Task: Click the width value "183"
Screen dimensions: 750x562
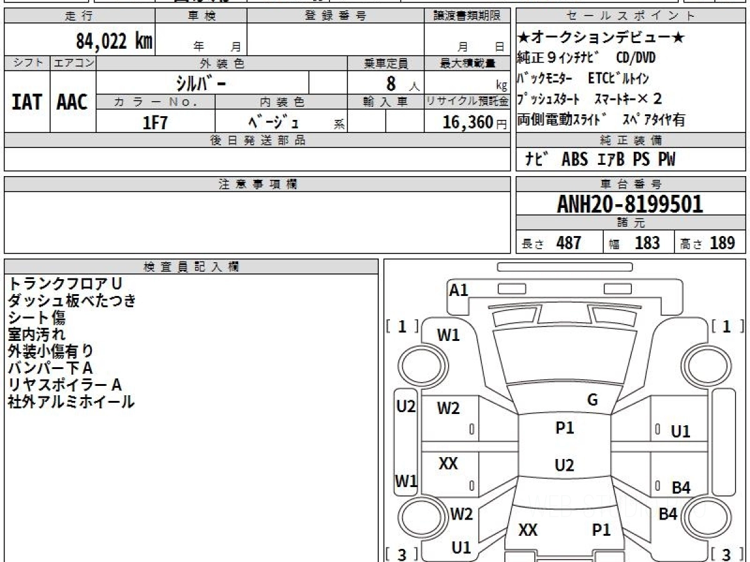Action: (647, 243)
